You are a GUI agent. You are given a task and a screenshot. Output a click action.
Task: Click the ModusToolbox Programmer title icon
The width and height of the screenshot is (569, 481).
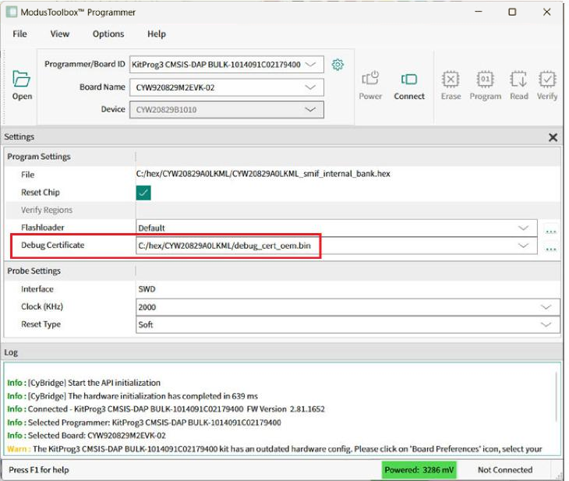(11, 12)
